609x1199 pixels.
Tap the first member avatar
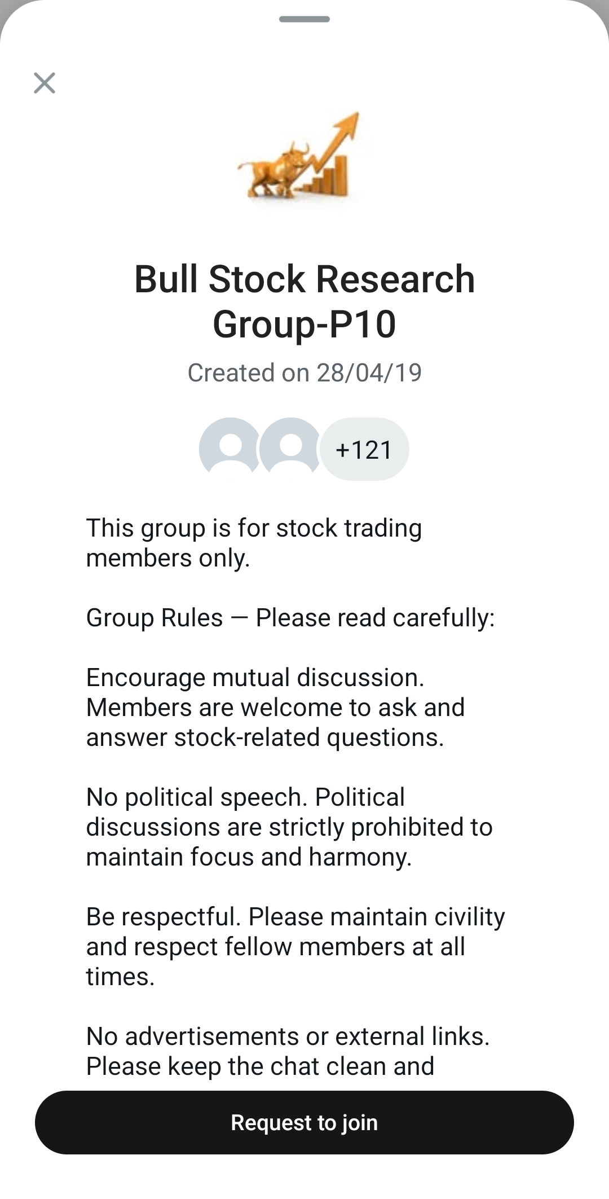click(230, 449)
